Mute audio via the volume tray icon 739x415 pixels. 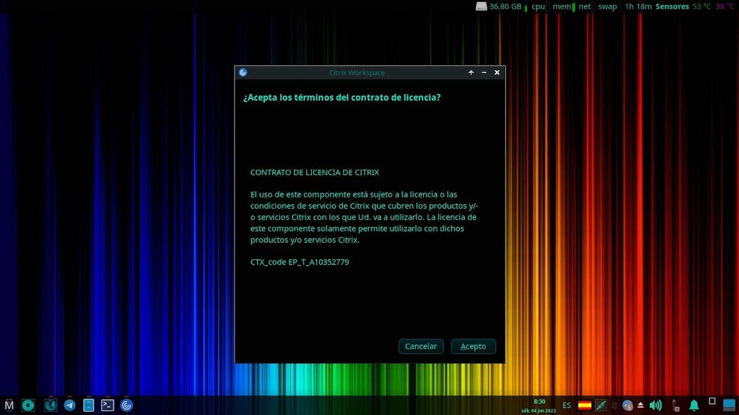coord(655,405)
